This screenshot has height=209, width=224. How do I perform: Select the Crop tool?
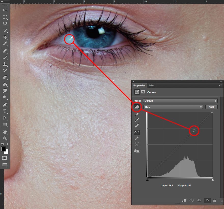(5, 37)
